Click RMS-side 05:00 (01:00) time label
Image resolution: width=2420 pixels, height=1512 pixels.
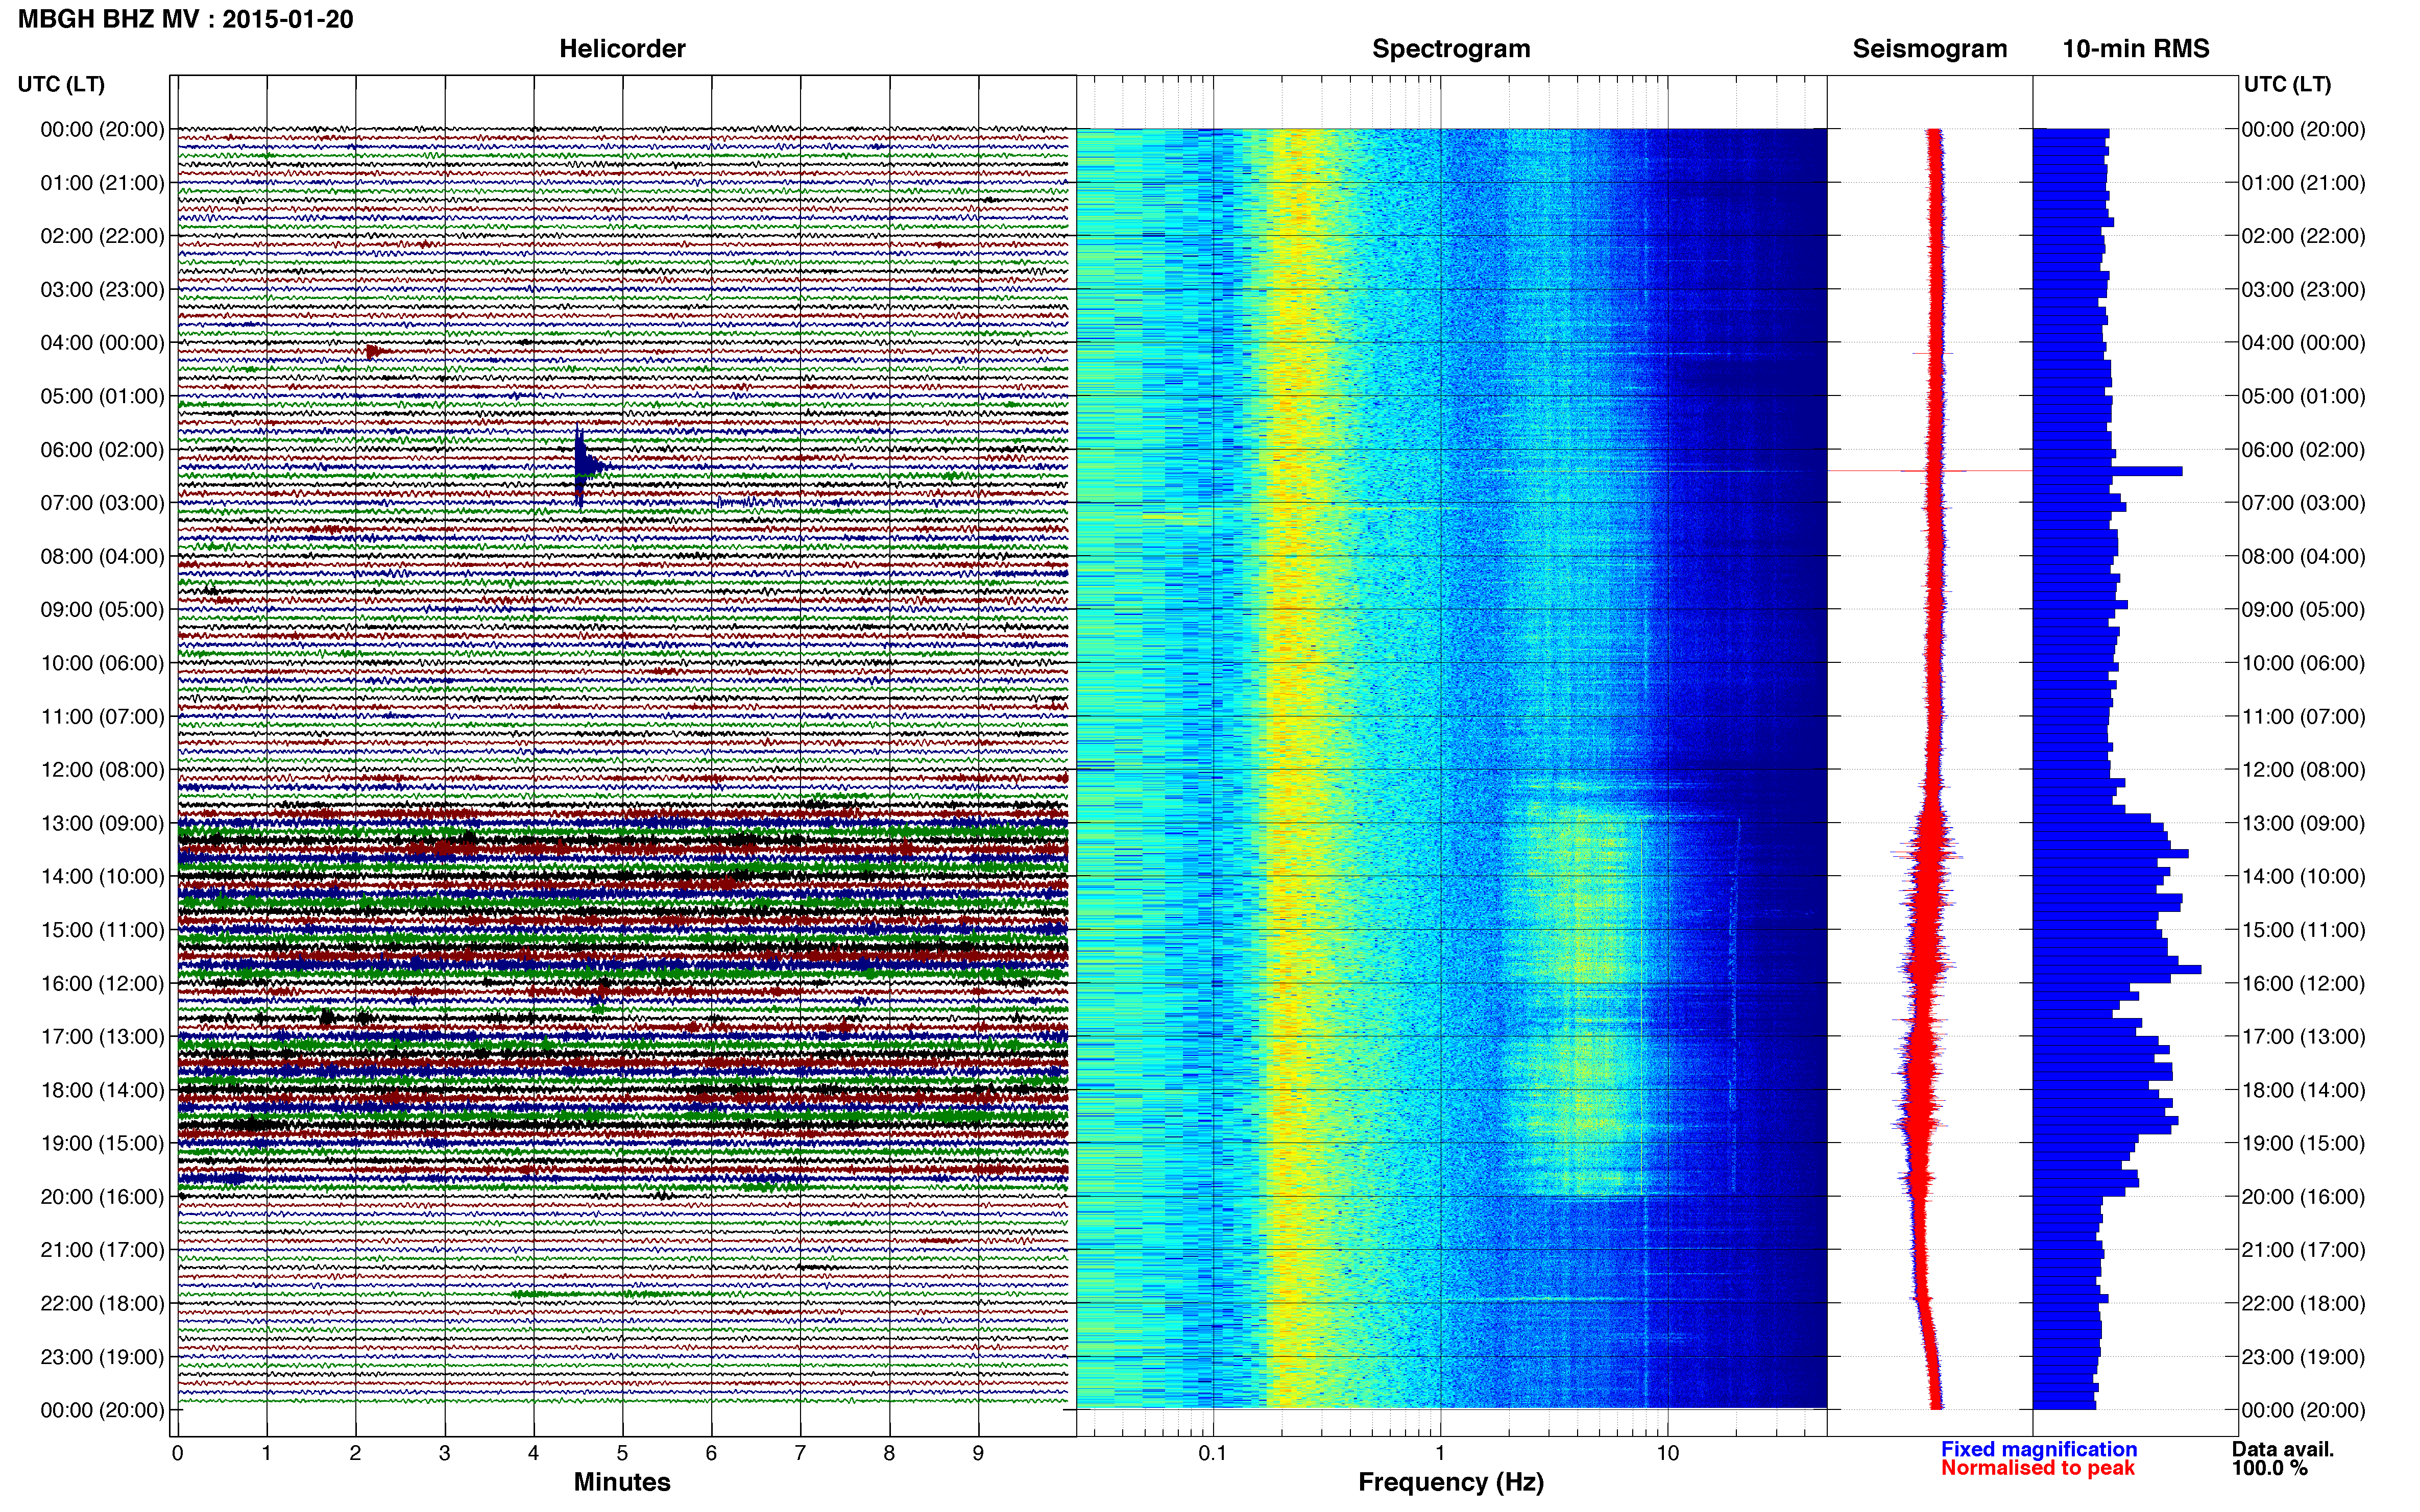pos(2303,396)
